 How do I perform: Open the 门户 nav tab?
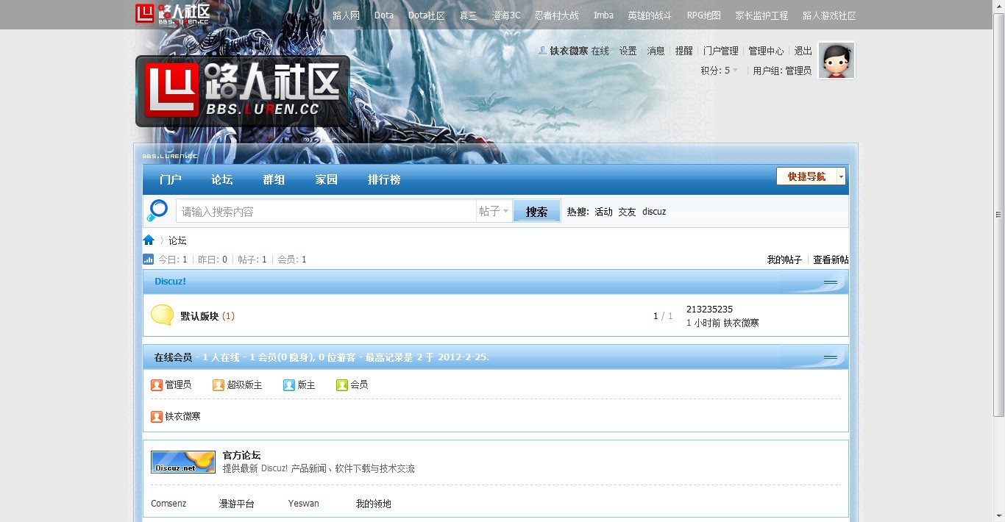coord(171,179)
